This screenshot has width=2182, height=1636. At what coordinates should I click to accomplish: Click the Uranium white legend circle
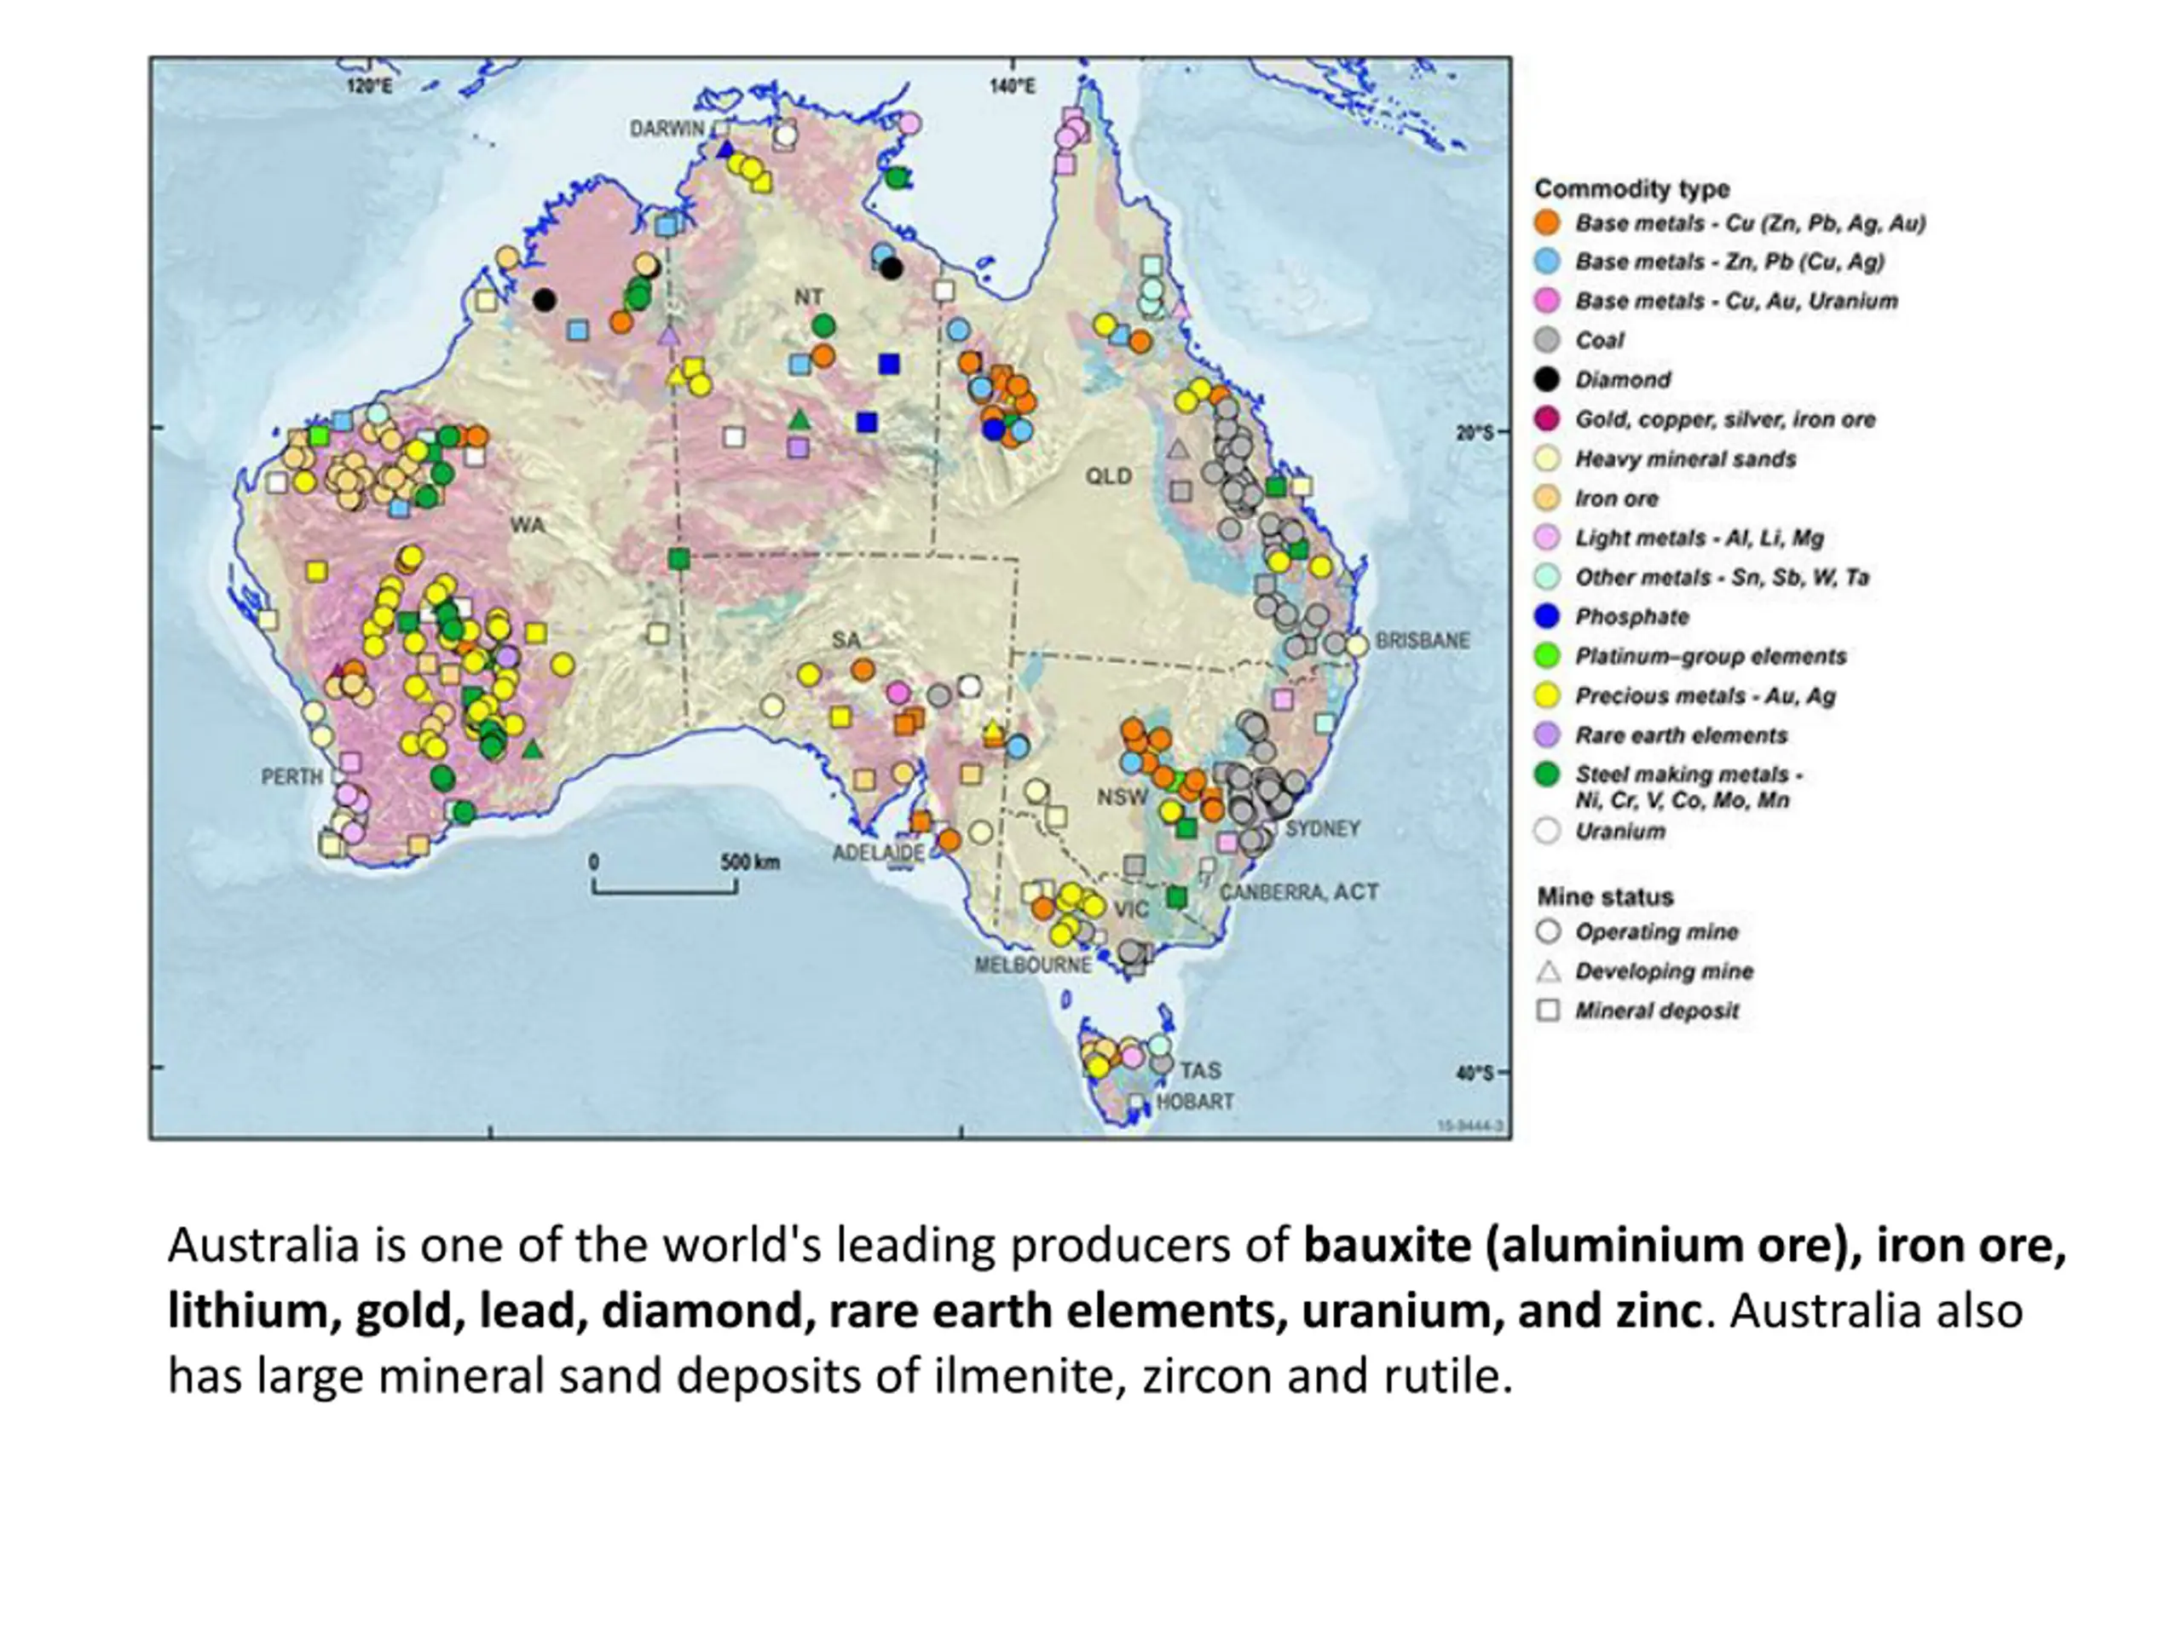(1547, 832)
